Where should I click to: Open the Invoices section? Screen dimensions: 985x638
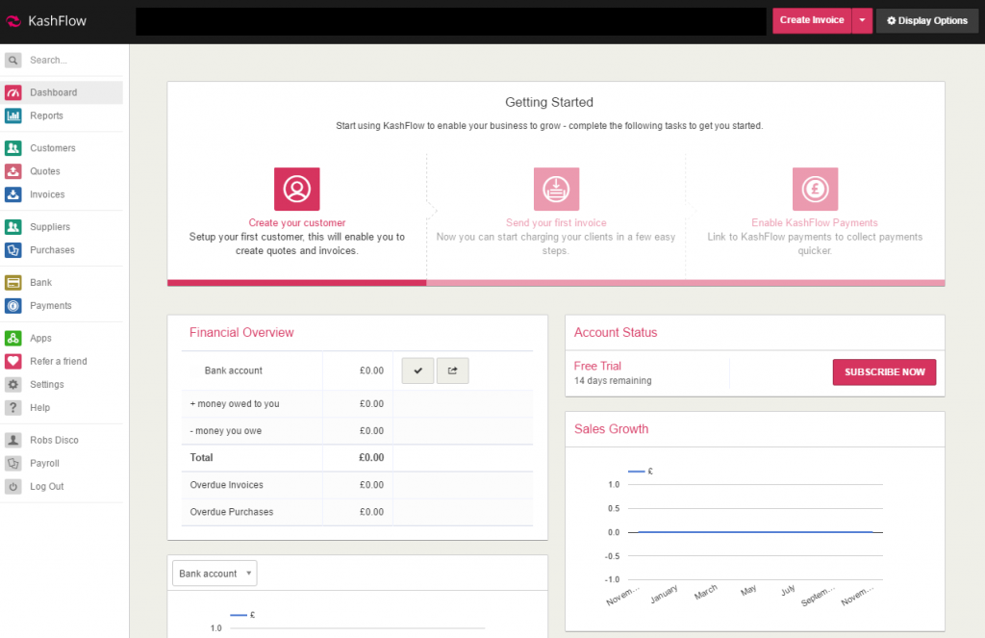click(x=47, y=194)
